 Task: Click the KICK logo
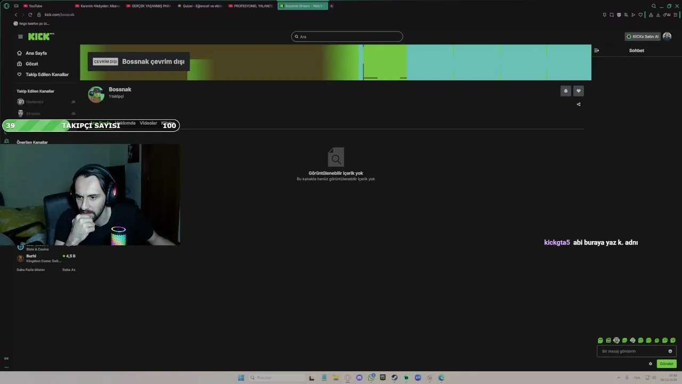pyautogui.click(x=40, y=37)
